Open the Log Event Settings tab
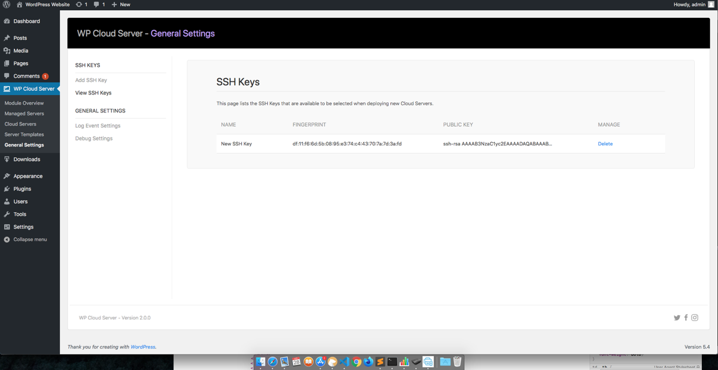Screen dimensions: 718x370 98,126
